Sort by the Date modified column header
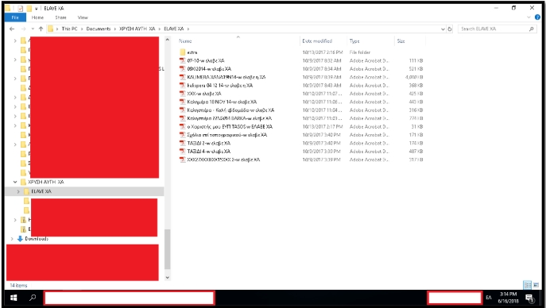Image resolution: width=546 pixels, height=308 pixels. click(317, 41)
